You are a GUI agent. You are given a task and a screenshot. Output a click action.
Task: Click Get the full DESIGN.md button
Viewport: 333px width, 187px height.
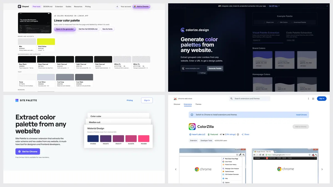click(88, 29)
